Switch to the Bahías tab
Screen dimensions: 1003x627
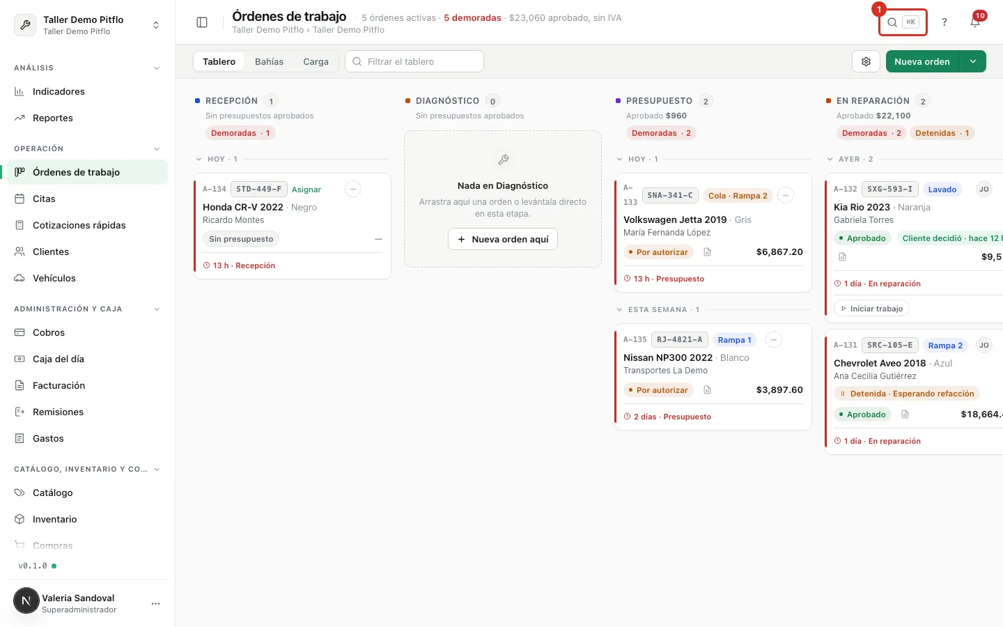(269, 61)
